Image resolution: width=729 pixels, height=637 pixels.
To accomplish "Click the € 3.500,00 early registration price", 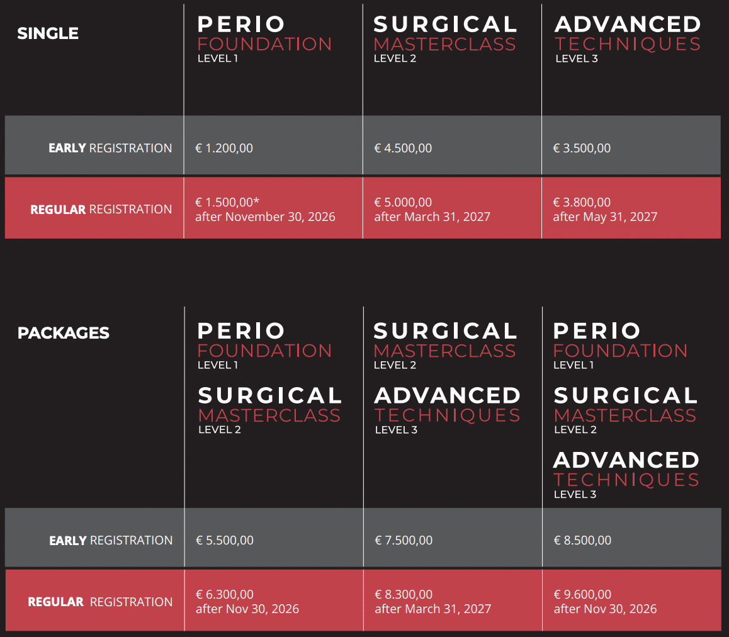I will [582, 149].
